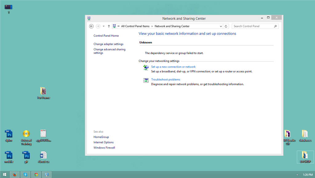
Task: Refresh the Network and Sharing Center page
Action: click(226, 26)
